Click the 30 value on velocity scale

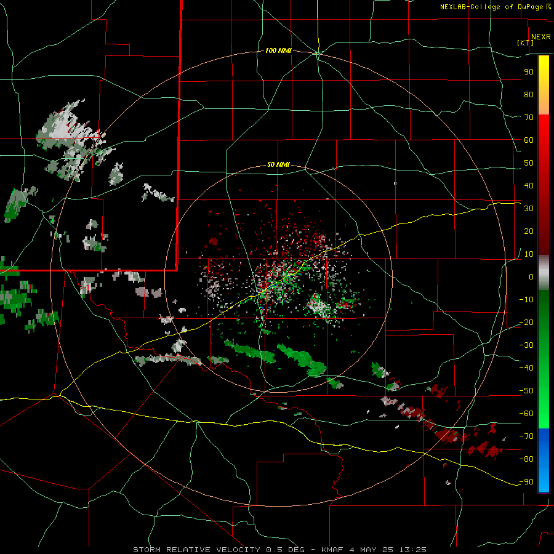point(529,209)
